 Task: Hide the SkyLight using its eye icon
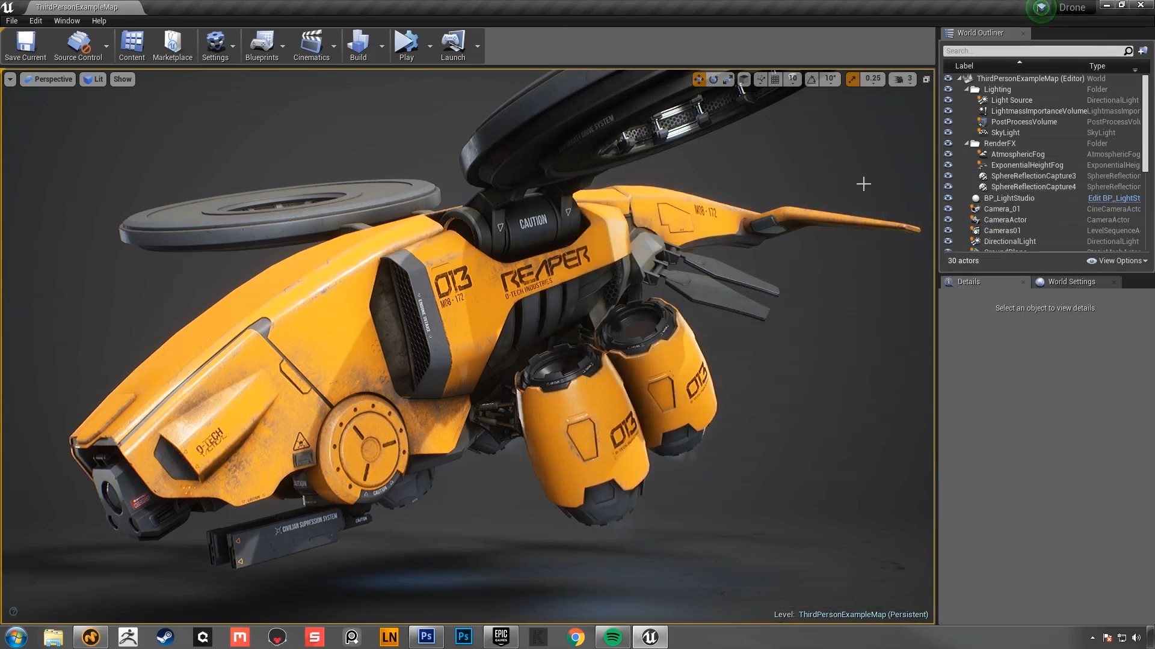[948, 132]
